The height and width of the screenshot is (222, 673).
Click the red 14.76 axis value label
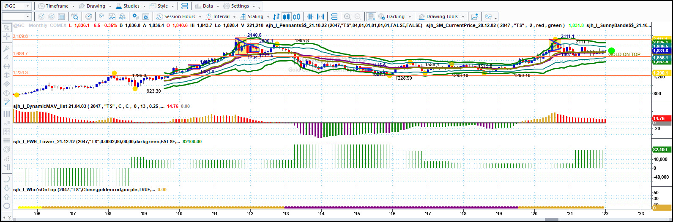tap(662, 118)
